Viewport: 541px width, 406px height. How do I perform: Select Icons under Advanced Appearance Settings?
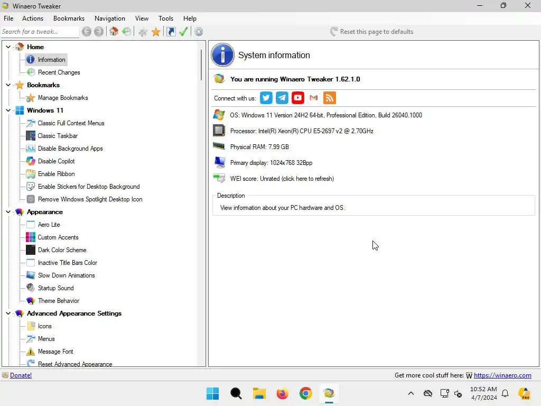(x=44, y=326)
